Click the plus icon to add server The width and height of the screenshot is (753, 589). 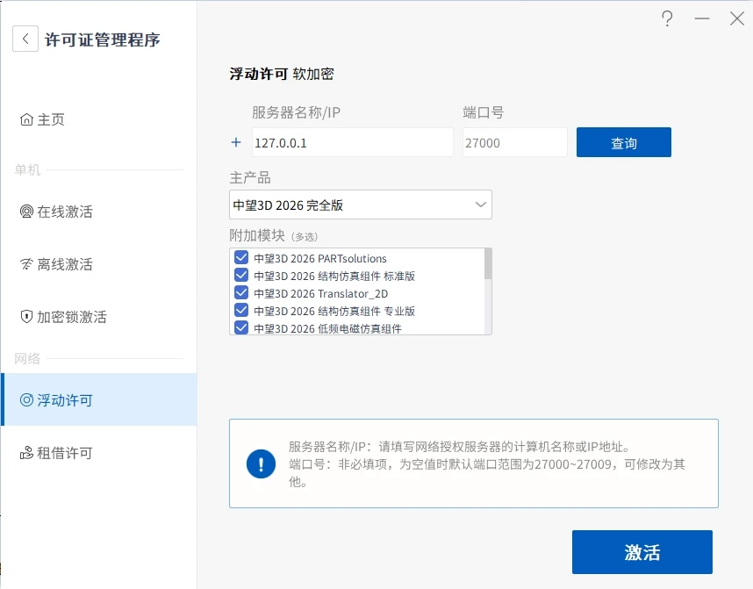pyautogui.click(x=236, y=142)
